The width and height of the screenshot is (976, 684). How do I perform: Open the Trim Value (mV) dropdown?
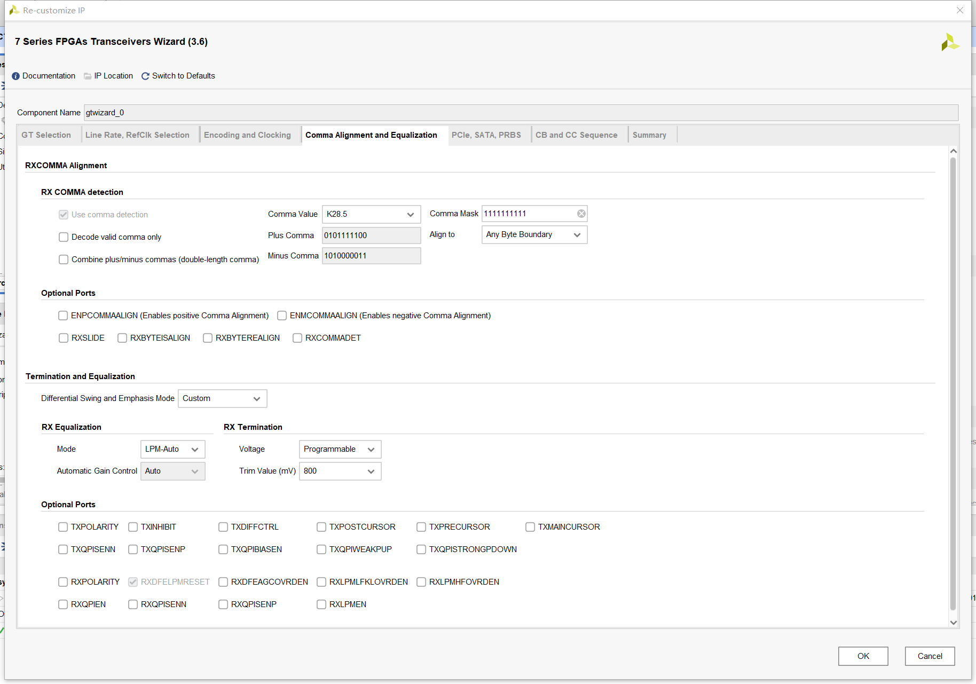[x=340, y=471]
